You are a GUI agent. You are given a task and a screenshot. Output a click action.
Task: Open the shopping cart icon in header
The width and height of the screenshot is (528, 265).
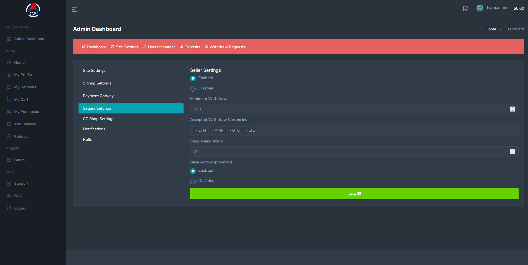pyautogui.click(x=465, y=8)
